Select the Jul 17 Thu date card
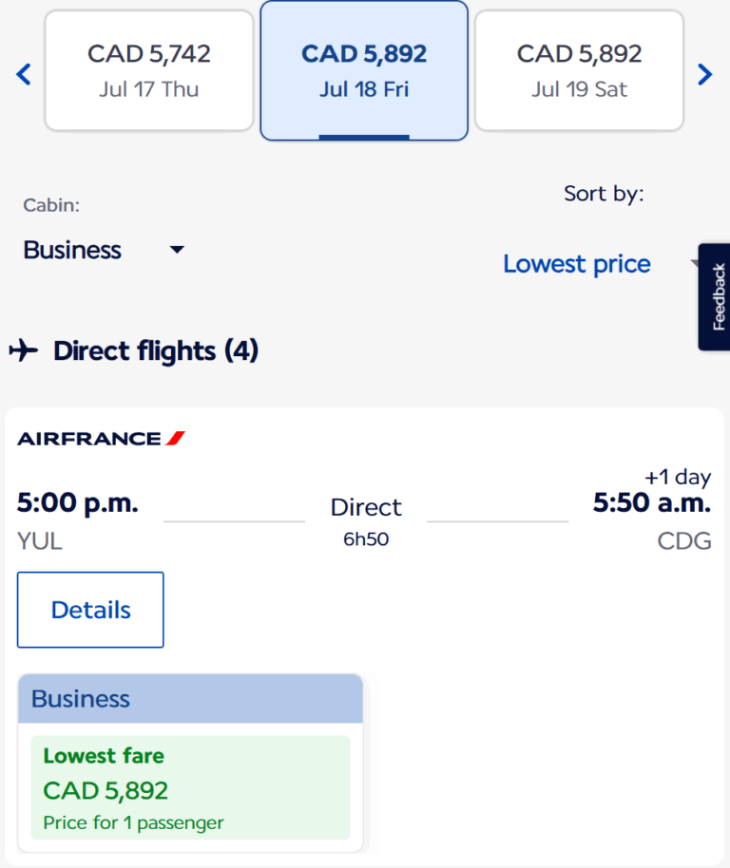The width and height of the screenshot is (730, 868). point(148,69)
